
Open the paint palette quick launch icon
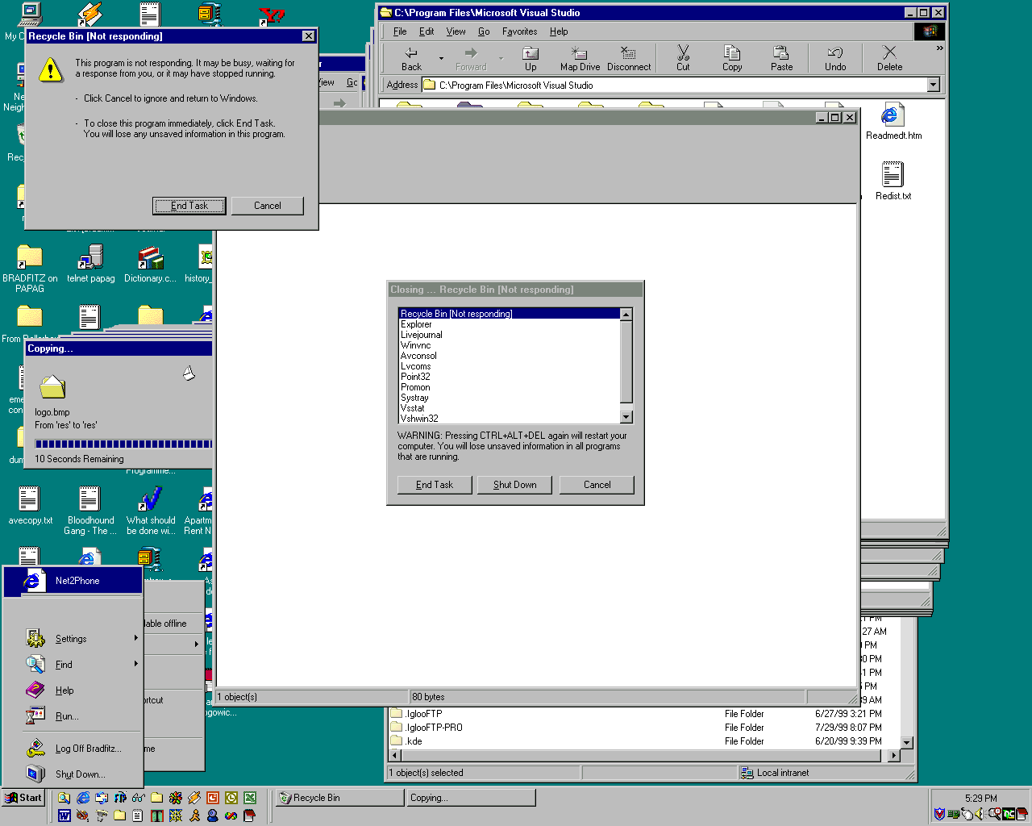83,816
